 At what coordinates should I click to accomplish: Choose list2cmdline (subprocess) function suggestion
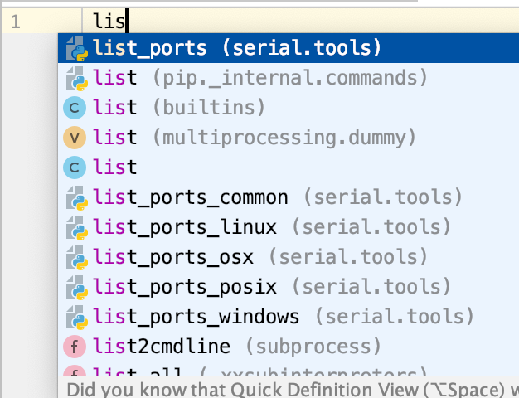[x=289, y=347]
